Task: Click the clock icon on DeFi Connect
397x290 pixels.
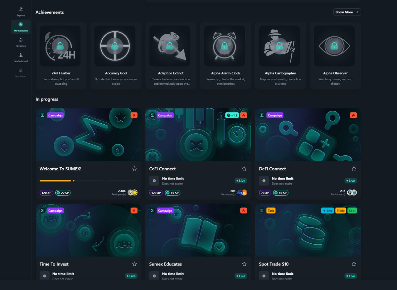Action: pyautogui.click(x=264, y=181)
